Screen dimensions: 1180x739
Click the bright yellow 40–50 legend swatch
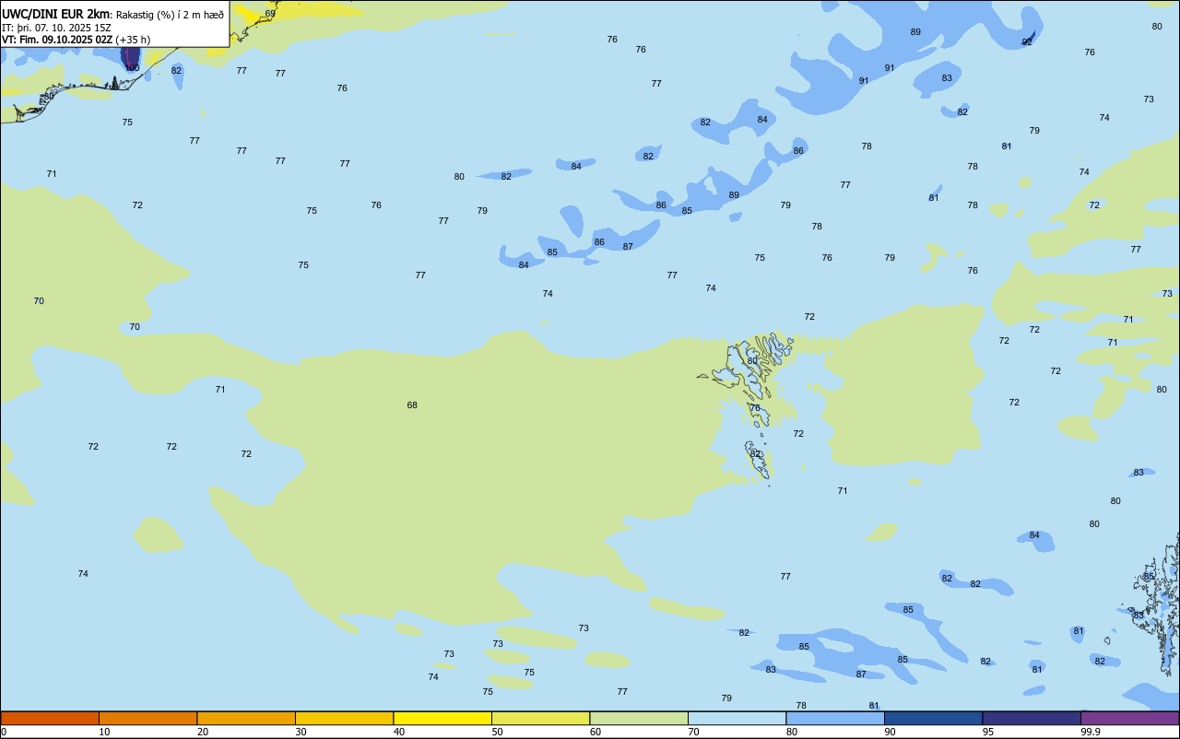(442, 718)
